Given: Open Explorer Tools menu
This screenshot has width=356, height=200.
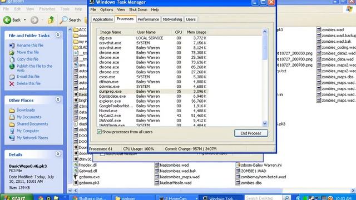Looking at the screenshot, I should (x=65, y=9).
